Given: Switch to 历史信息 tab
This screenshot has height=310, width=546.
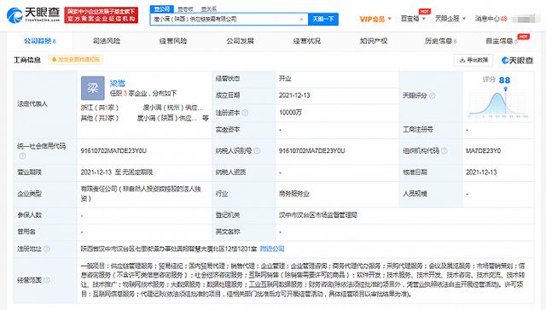Looking at the screenshot, I should click(440, 41).
